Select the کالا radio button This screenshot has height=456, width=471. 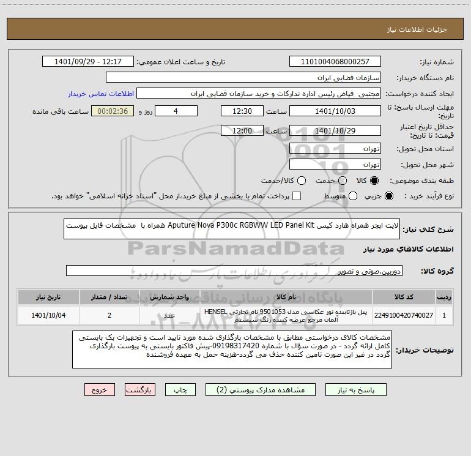coord(374,181)
